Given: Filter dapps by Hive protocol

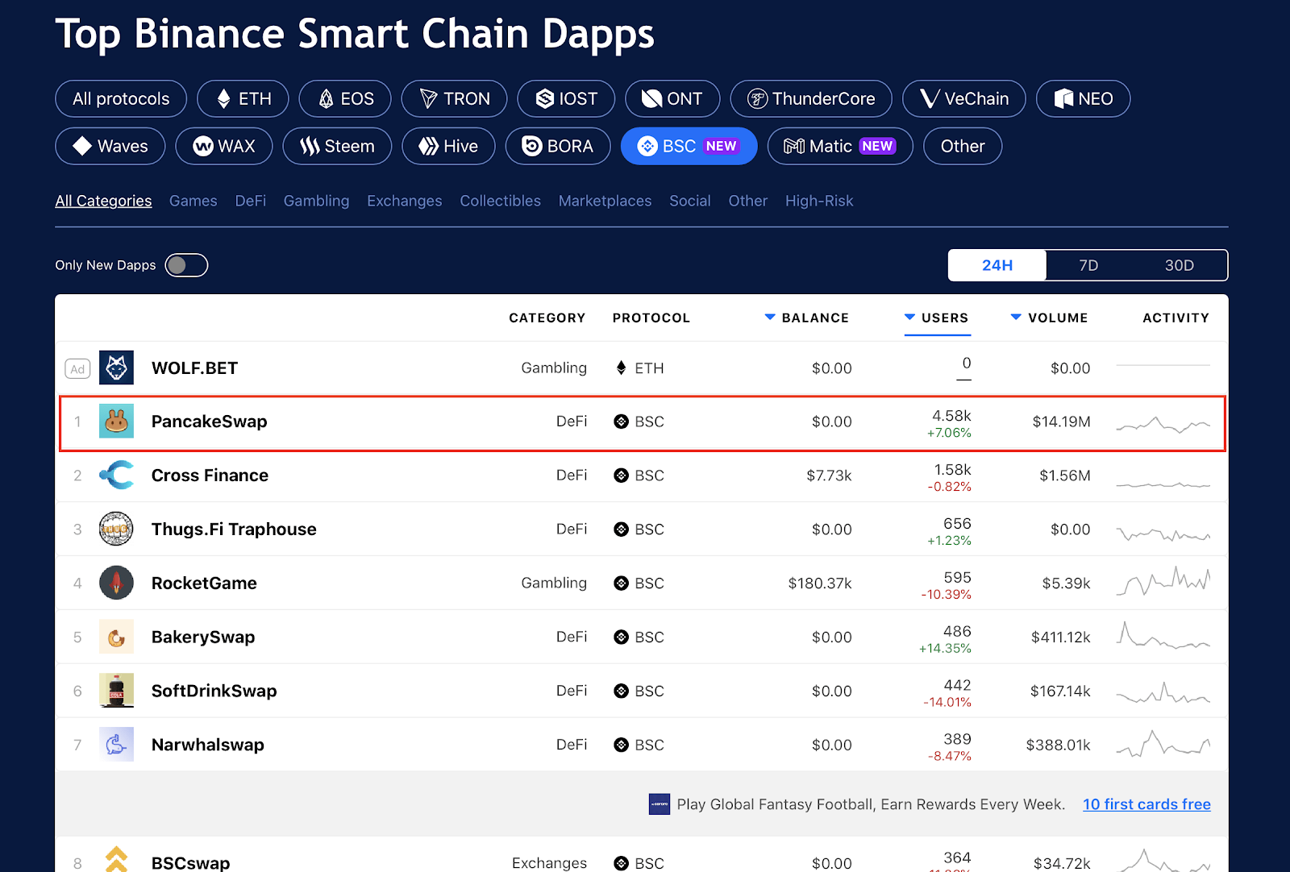Looking at the screenshot, I should pyautogui.click(x=448, y=146).
